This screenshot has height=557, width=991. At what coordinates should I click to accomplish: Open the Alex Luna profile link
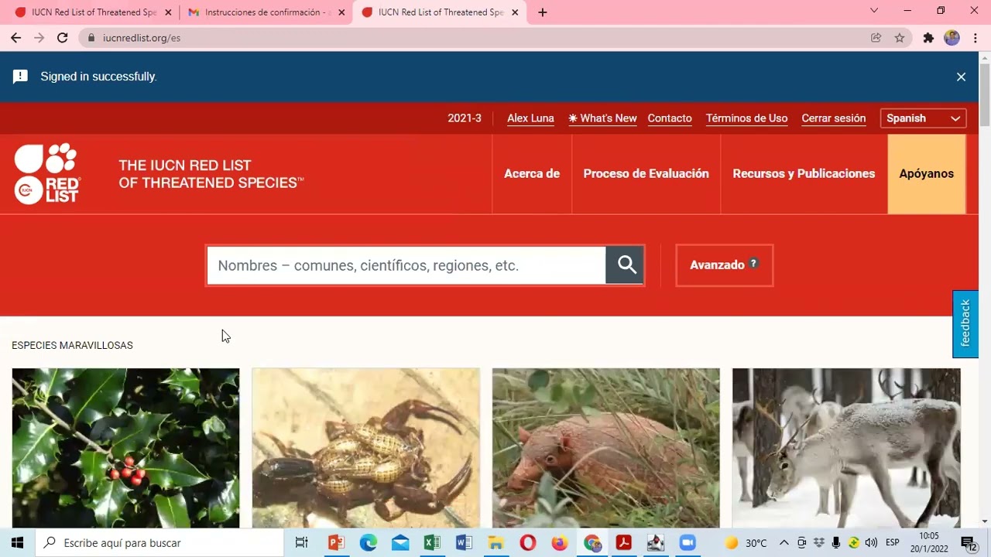click(530, 118)
